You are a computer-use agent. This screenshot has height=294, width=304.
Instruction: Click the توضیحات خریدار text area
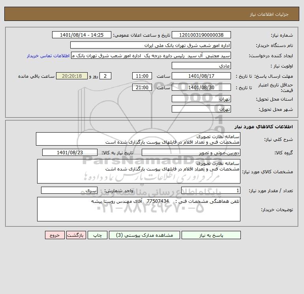point(139,209)
